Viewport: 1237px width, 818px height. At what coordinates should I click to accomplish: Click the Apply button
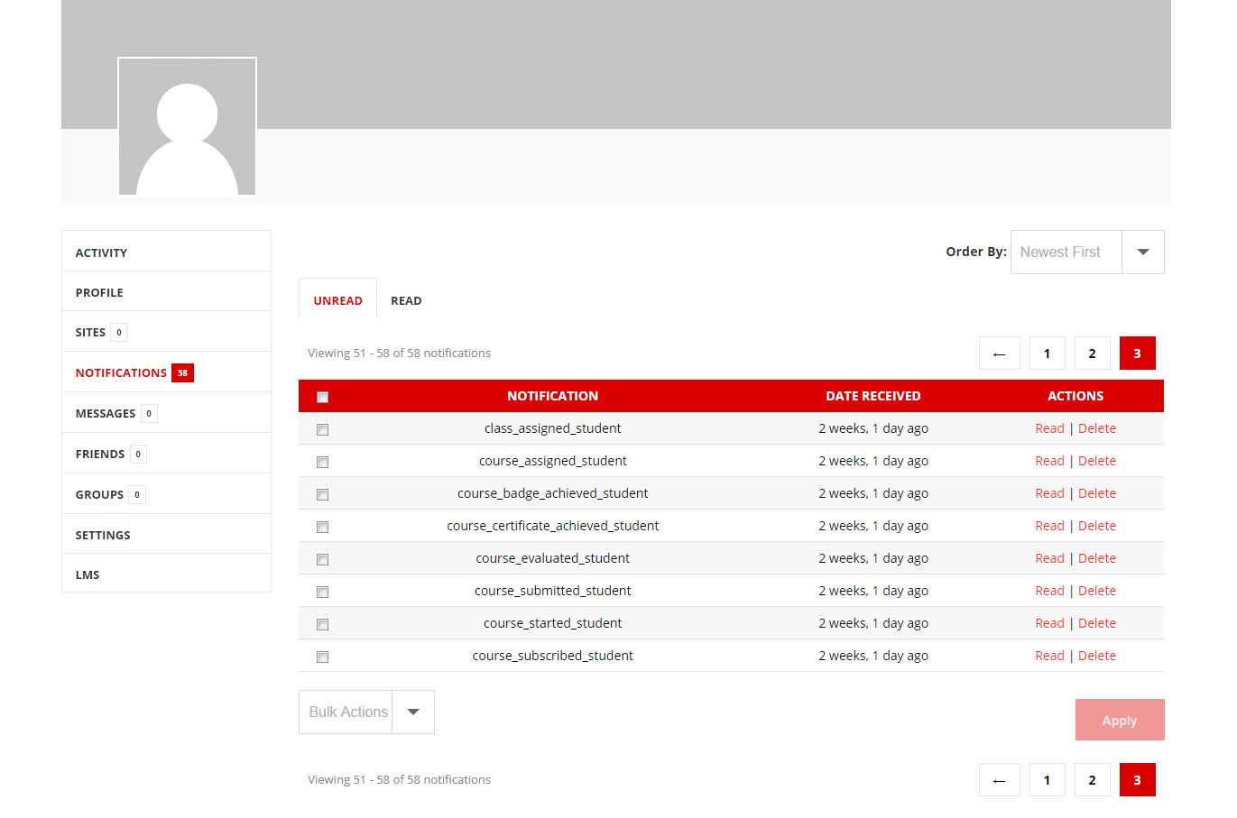(x=1120, y=720)
